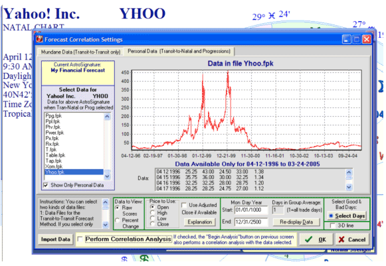Switch to Personal Data tab
Screen dimensions: 386x266
(x=179, y=51)
